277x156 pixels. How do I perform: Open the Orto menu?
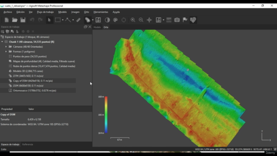pyautogui.click(x=87, y=12)
